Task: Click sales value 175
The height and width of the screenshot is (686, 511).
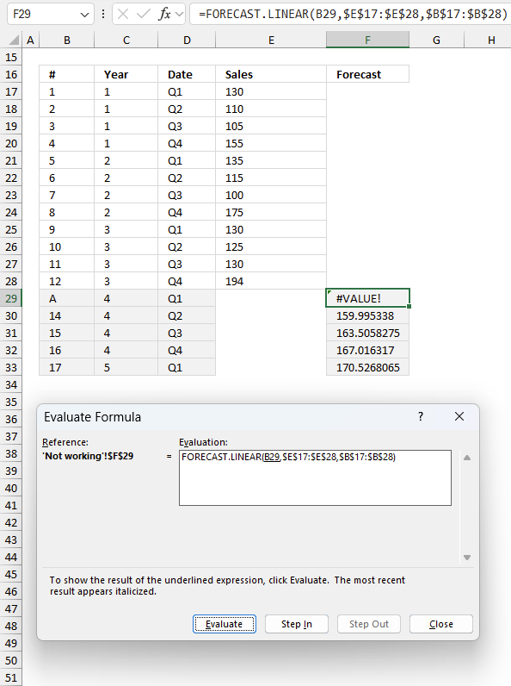Action: click(x=271, y=212)
